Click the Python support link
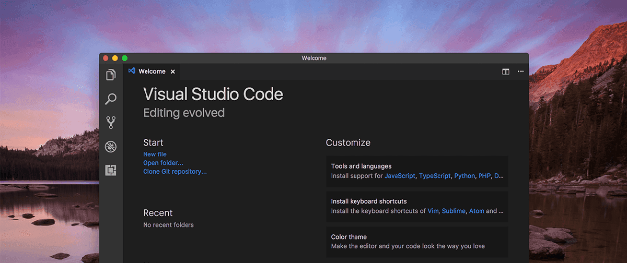The width and height of the screenshot is (627, 263). pos(465,176)
